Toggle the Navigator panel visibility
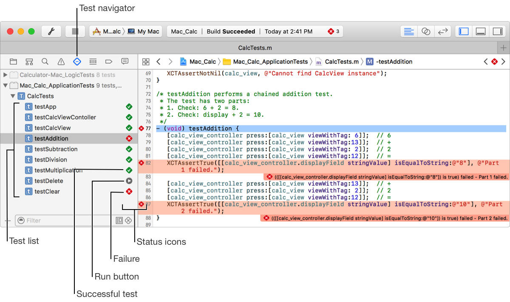Screen dimensions: 510x302 (x=464, y=31)
